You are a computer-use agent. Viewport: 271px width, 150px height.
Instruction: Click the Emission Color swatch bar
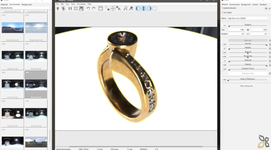point(248,73)
